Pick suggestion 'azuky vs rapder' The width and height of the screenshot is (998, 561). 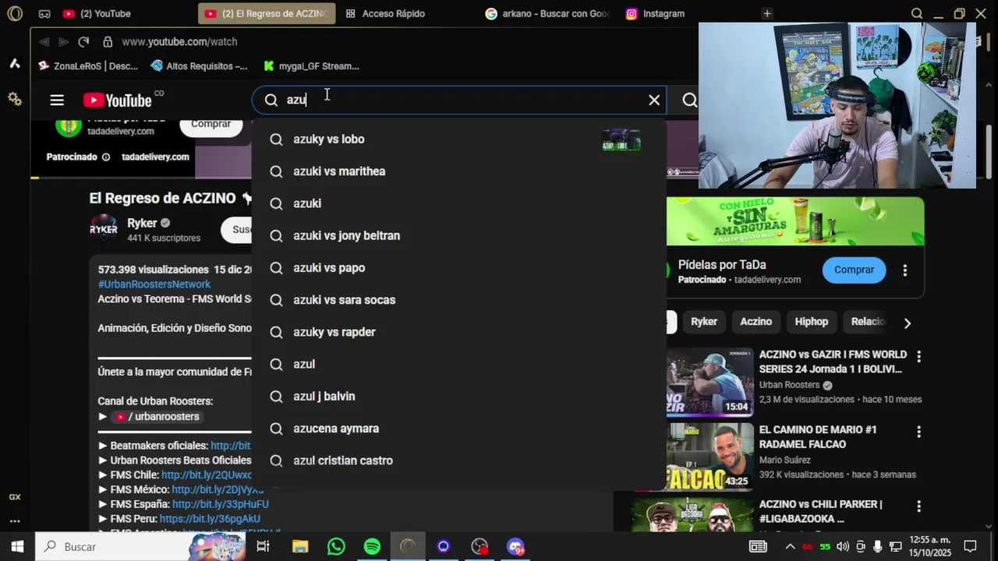[x=459, y=332]
